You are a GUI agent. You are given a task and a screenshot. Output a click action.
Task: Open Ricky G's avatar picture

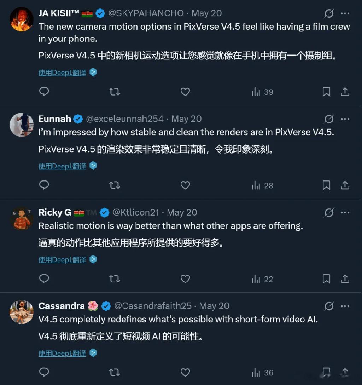click(22, 218)
